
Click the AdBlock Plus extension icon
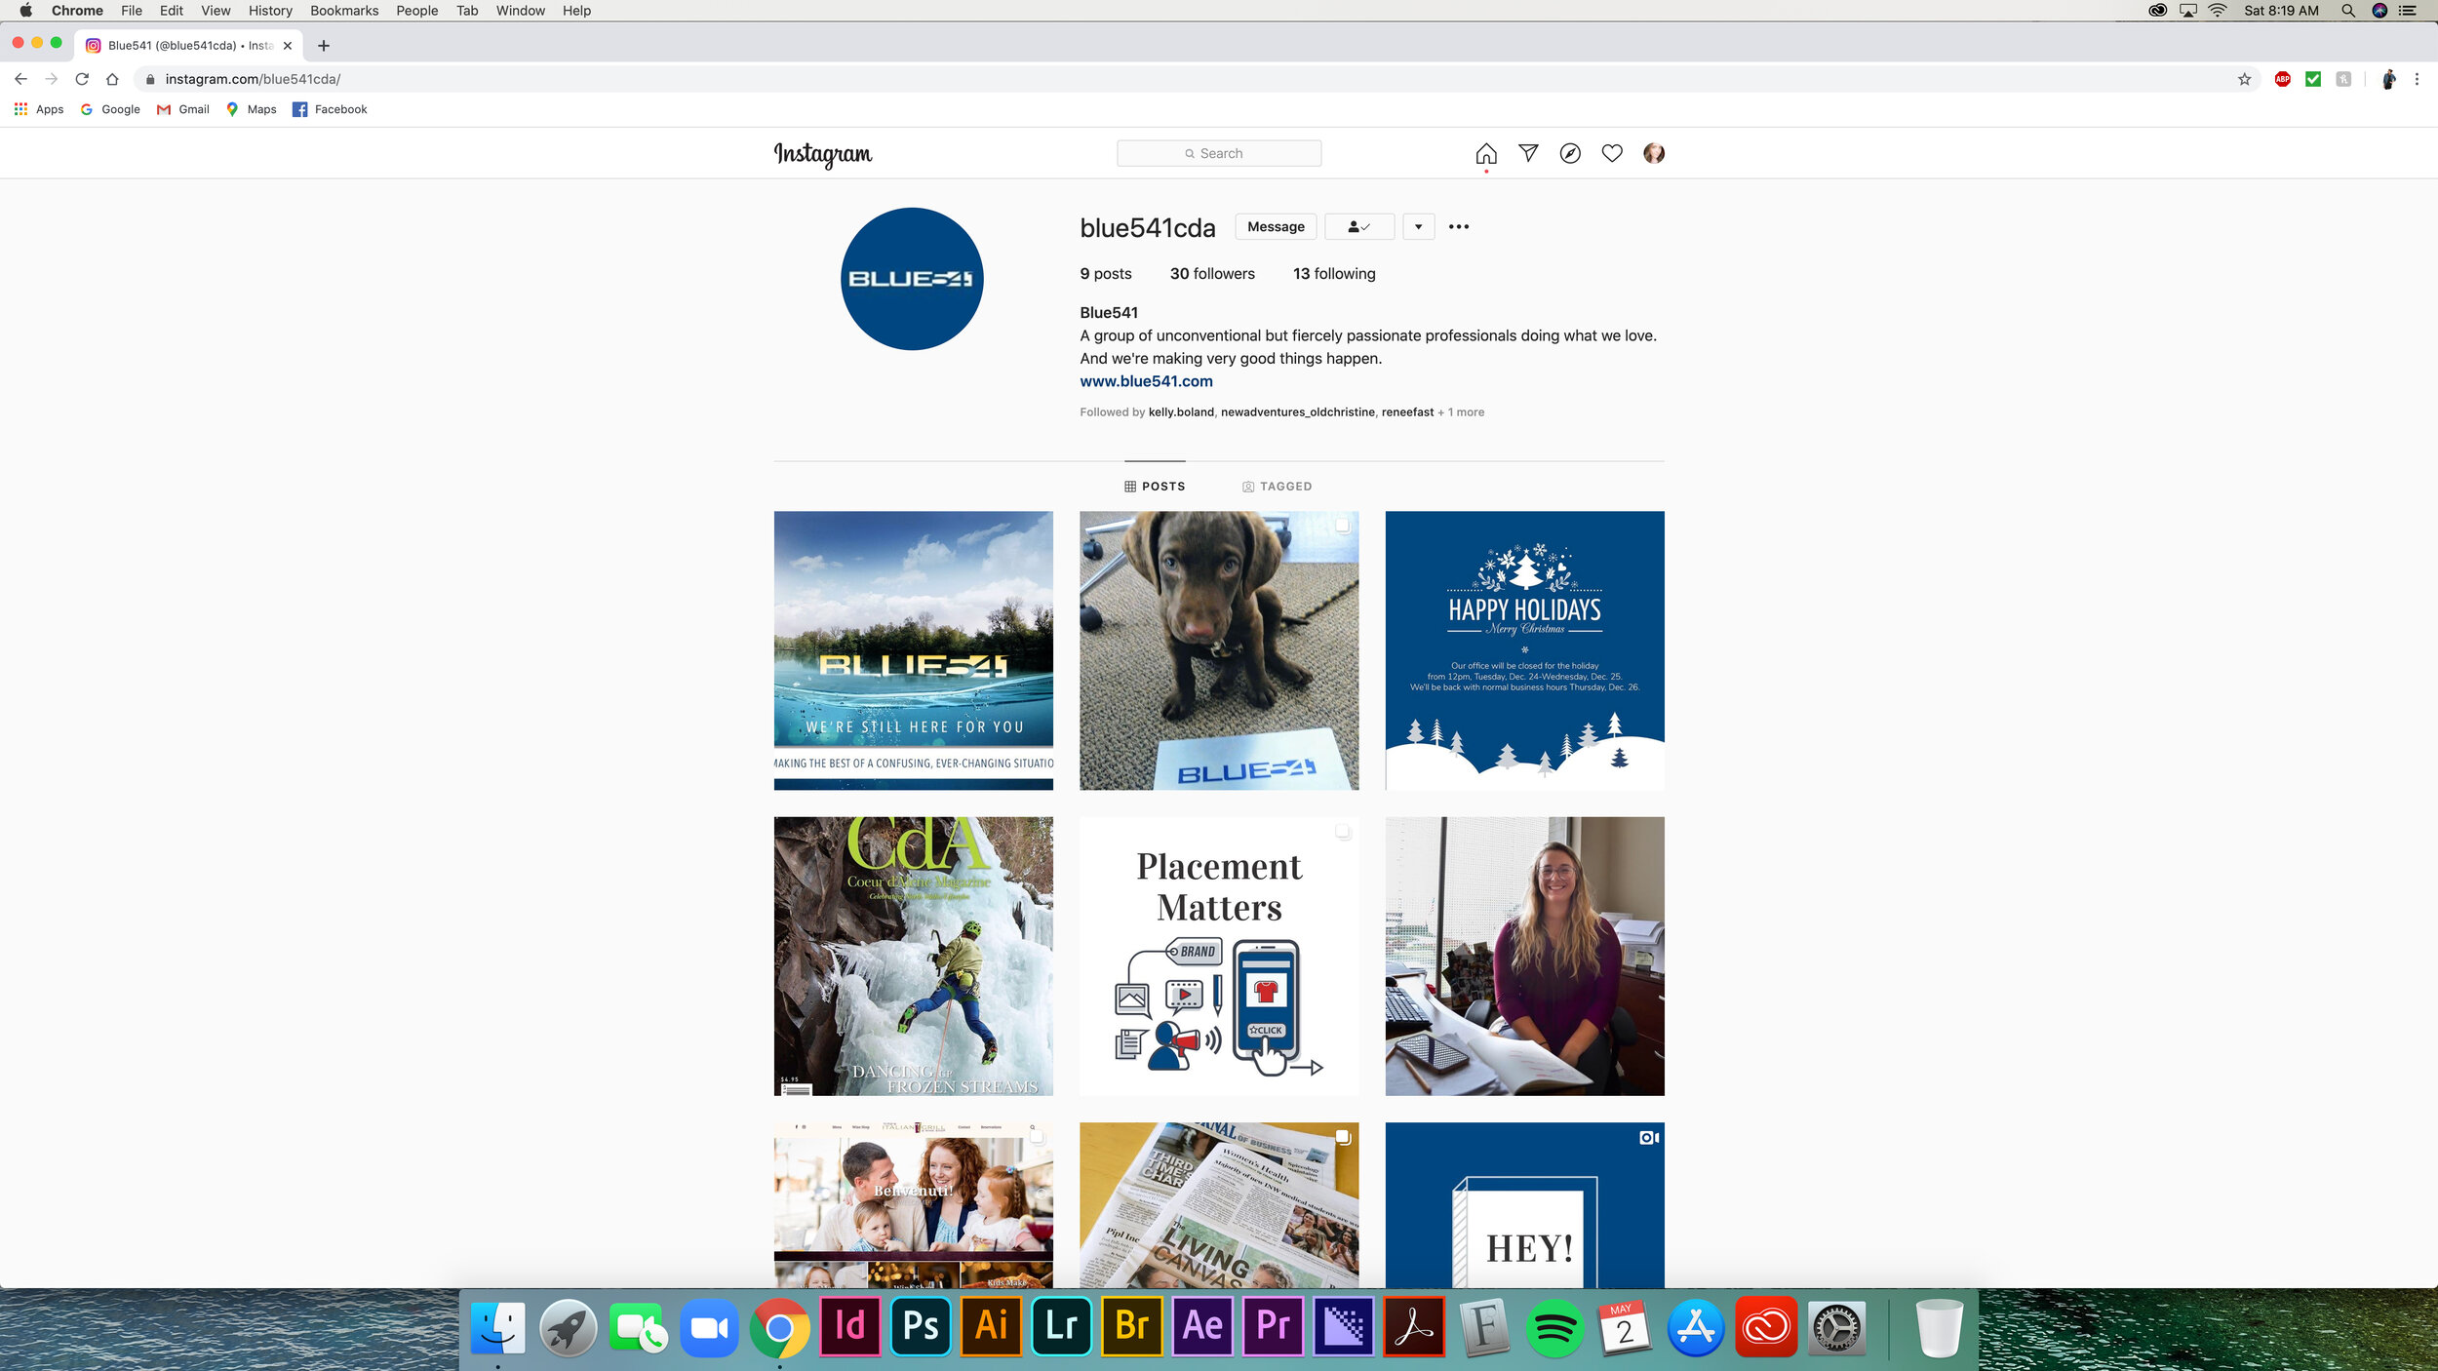click(2282, 79)
